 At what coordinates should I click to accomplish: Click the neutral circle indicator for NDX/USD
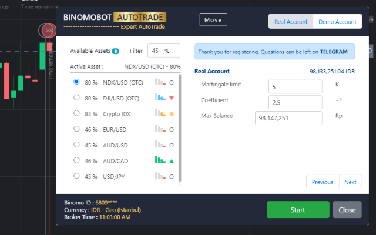pos(172,83)
